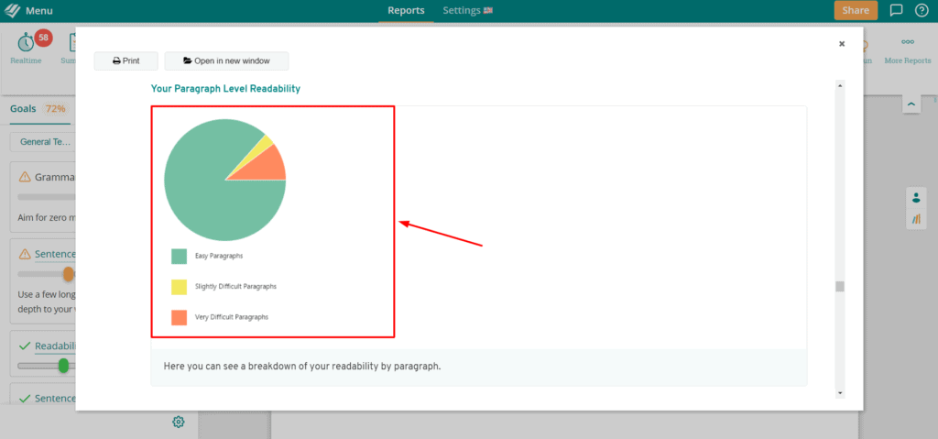Image resolution: width=938 pixels, height=439 pixels.
Task: Click the help question mark icon
Action: 921,11
